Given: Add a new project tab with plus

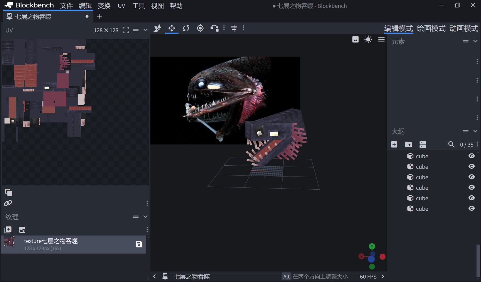Looking at the screenshot, I should click(99, 16).
